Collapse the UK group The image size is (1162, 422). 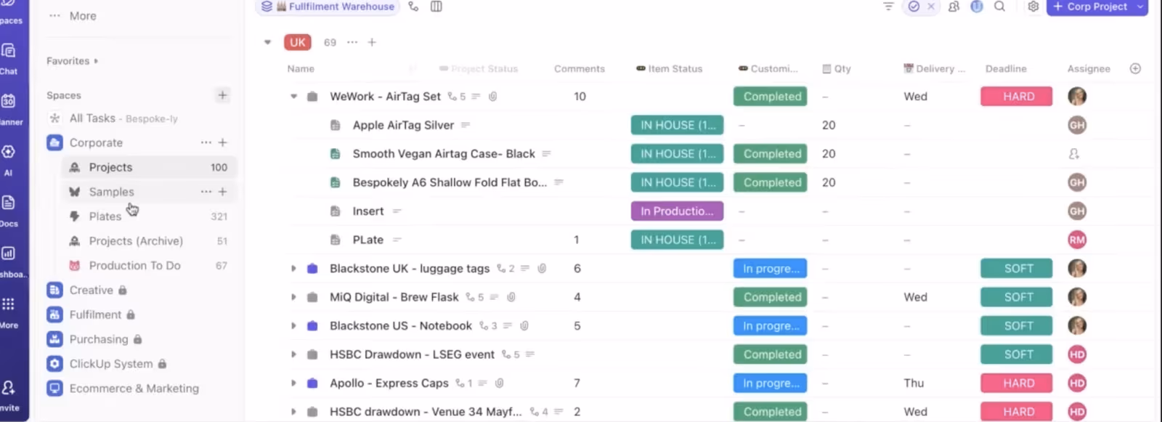point(267,42)
